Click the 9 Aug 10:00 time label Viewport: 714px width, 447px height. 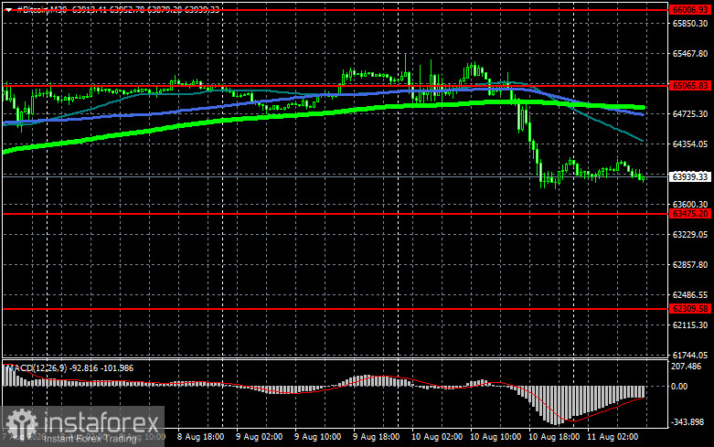point(317,437)
